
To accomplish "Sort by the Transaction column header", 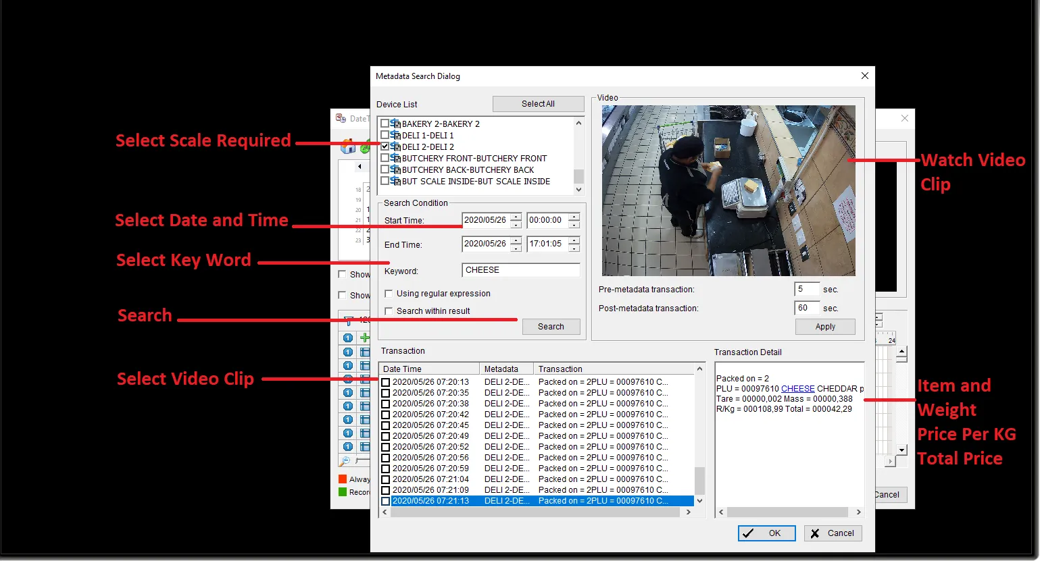I will coord(614,369).
